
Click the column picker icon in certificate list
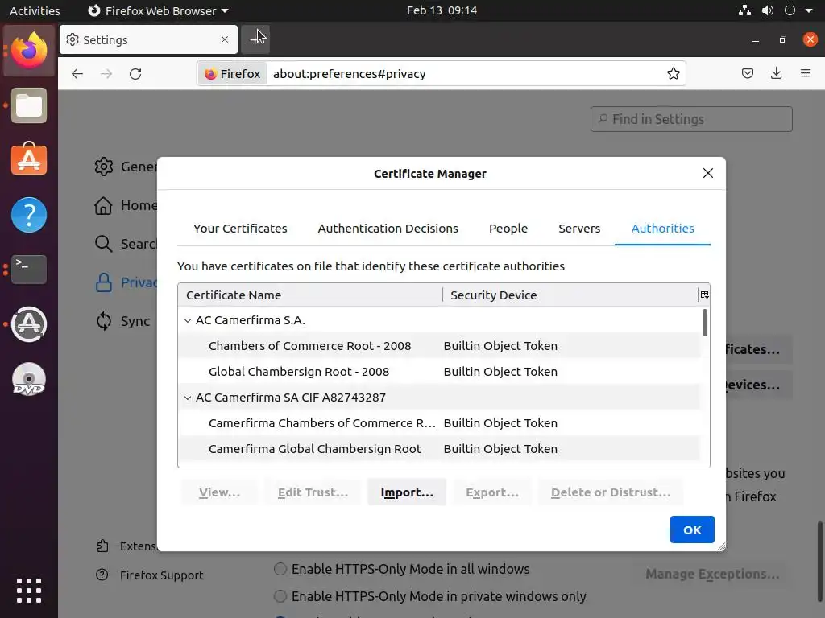[x=704, y=295]
